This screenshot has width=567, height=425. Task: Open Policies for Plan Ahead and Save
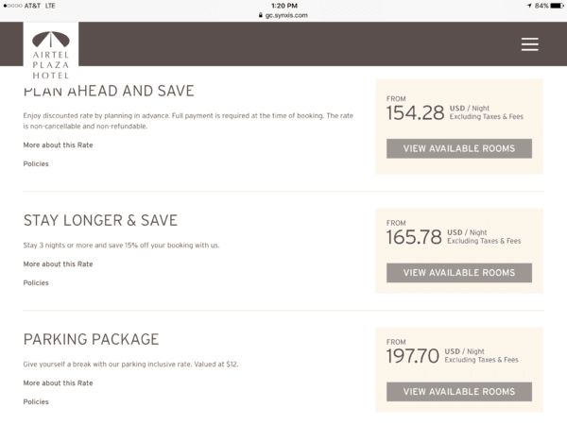tap(36, 163)
